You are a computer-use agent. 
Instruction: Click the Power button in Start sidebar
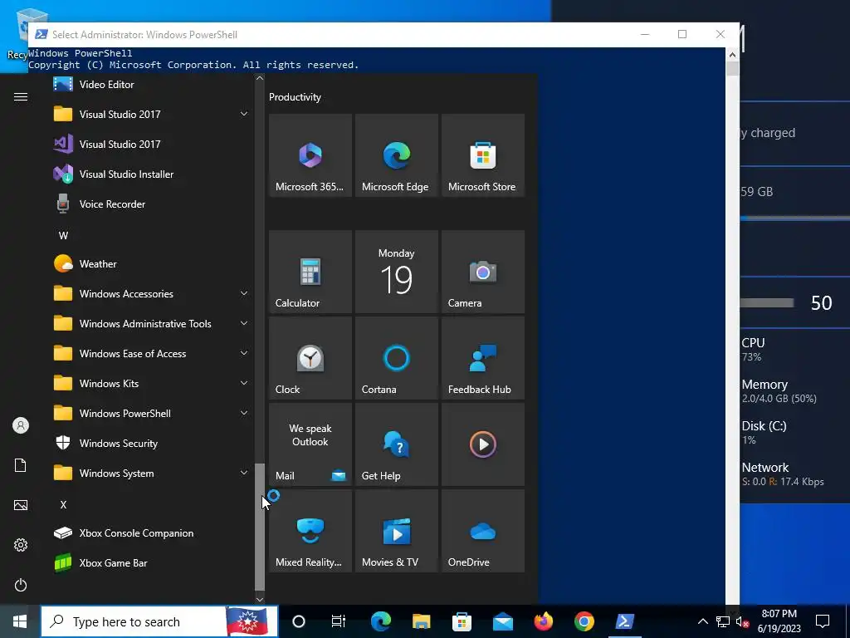pyautogui.click(x=21, y=585)
